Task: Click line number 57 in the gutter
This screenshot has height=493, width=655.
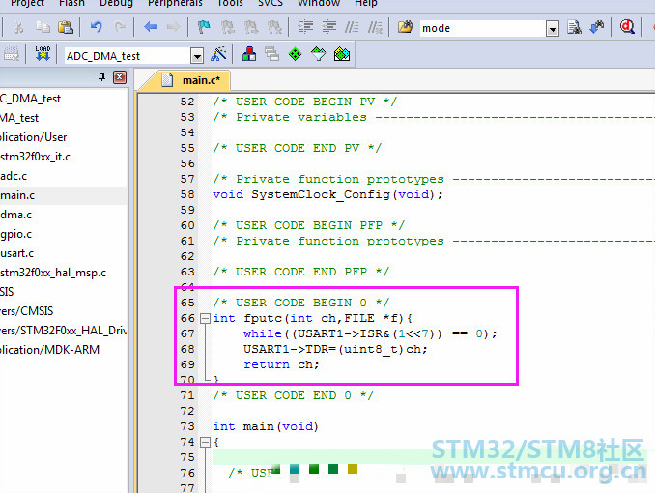Action: [x=187, y=179]
